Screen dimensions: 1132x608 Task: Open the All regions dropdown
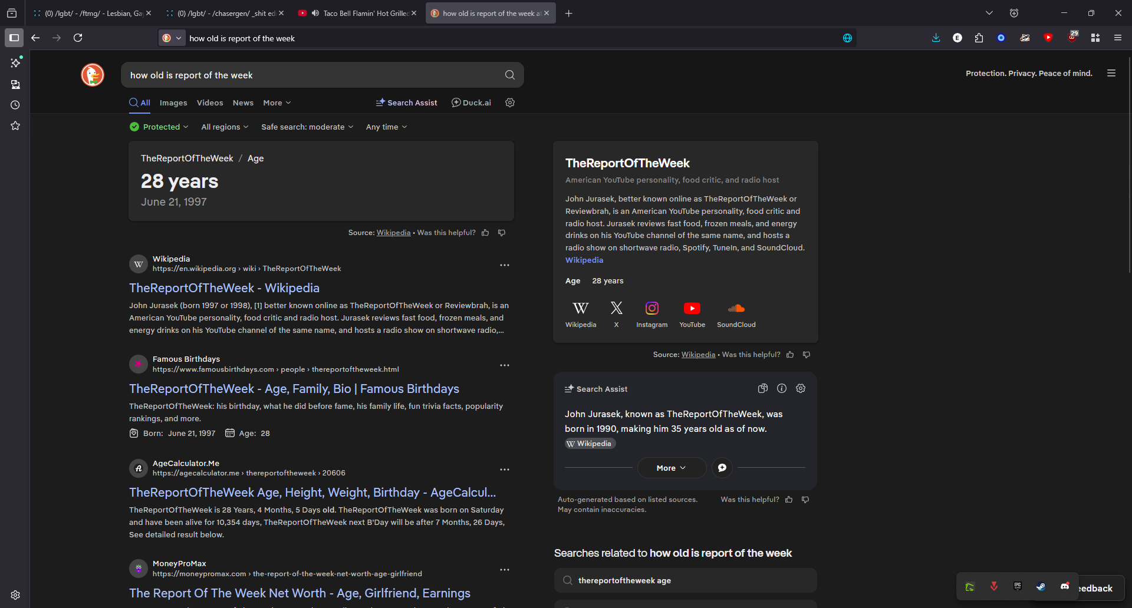(x=225, y=127)
